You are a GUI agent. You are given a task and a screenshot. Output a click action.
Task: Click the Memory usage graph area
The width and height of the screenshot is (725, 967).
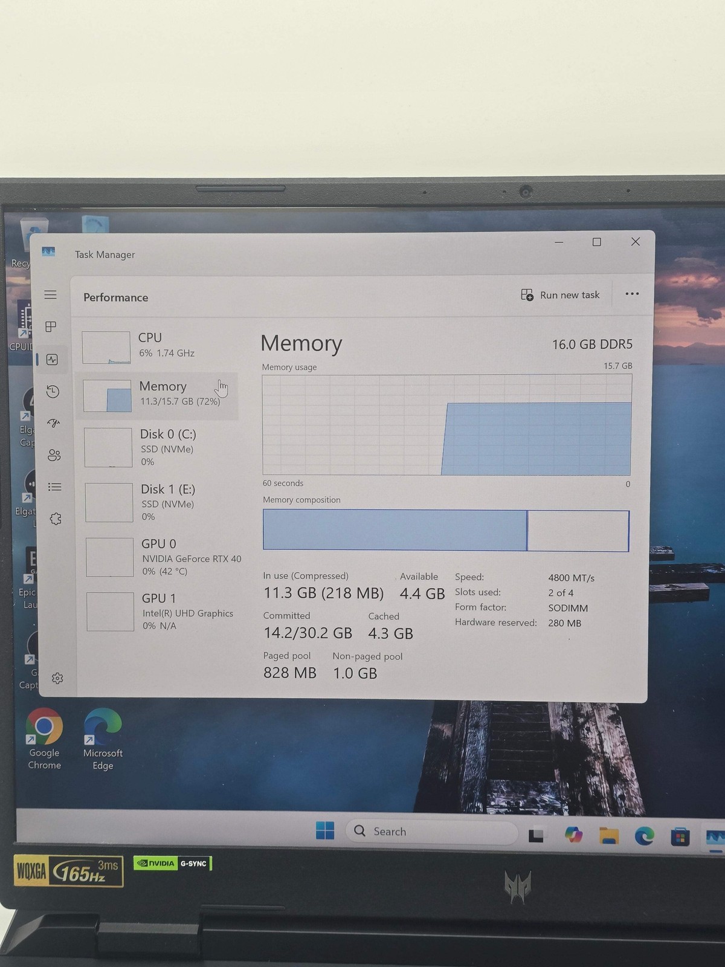447,425
